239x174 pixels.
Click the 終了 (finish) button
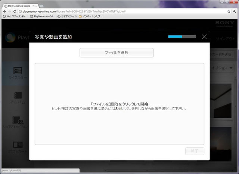[195, 151]
